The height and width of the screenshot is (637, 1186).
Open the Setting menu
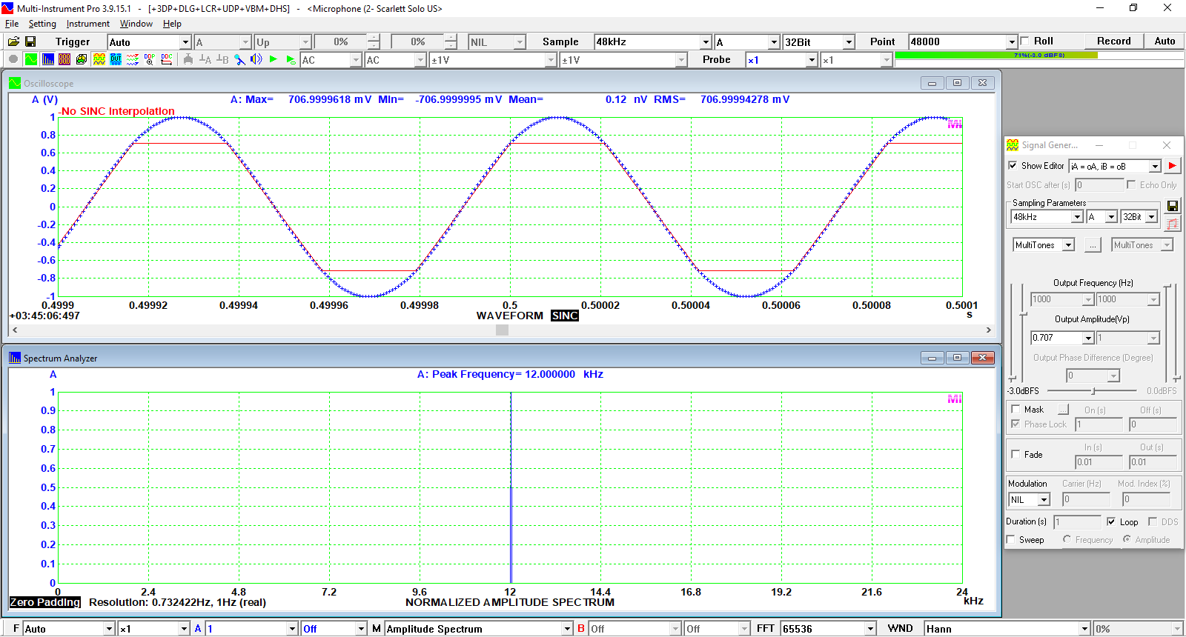pos(42,24)
